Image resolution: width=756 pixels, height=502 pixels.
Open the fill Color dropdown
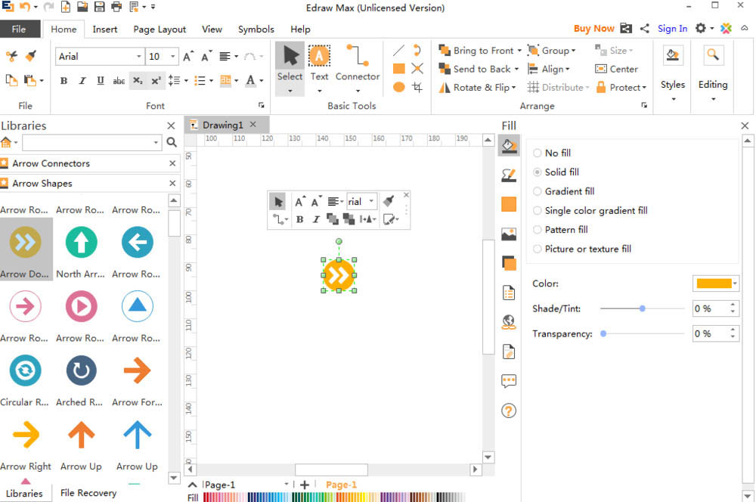click(x=735, y=284)
